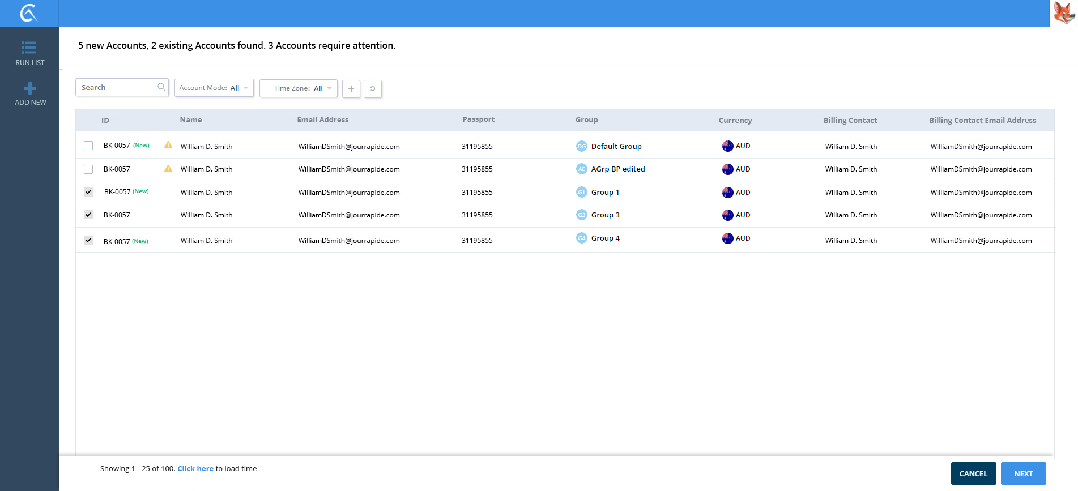Open the Run List menu item

tap(29, 53)
